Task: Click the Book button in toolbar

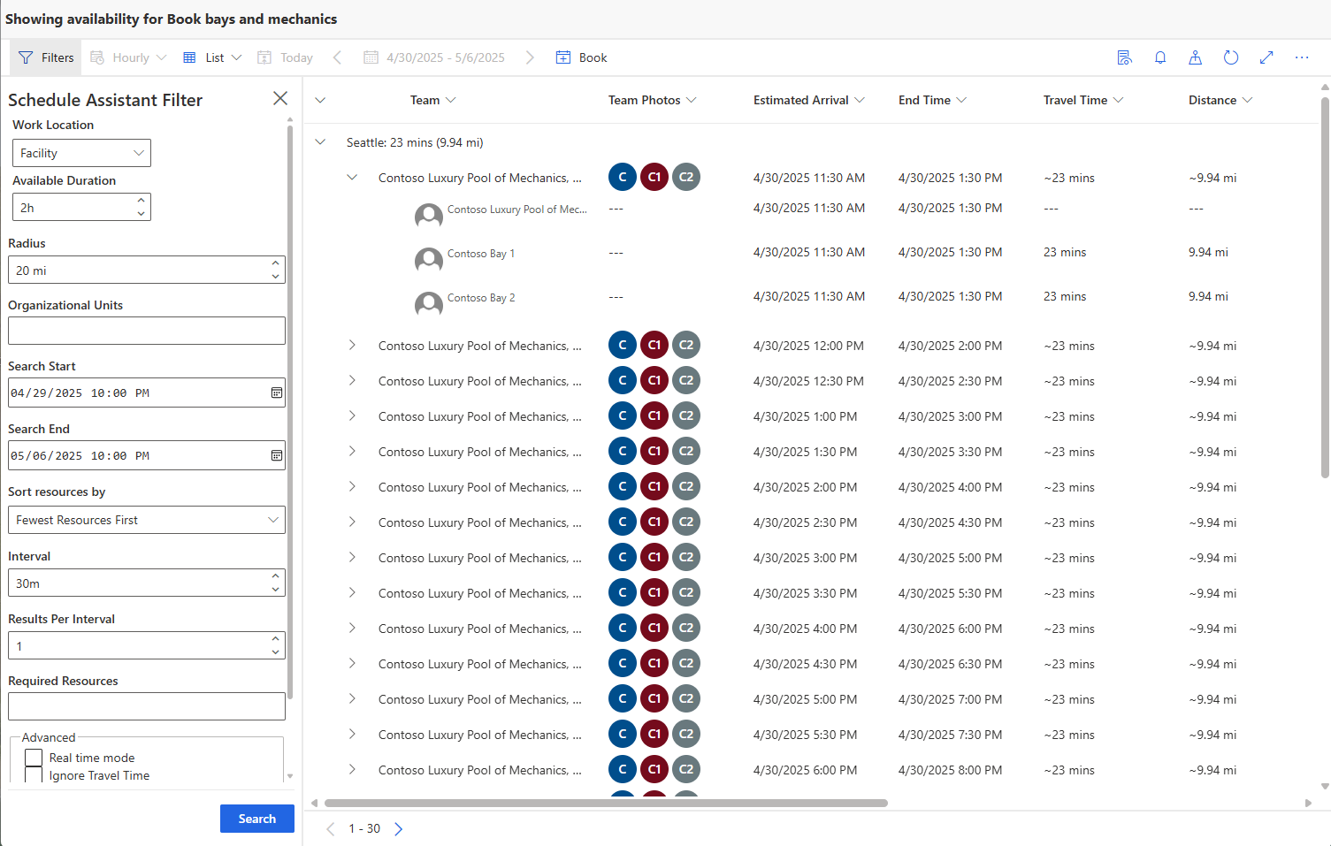Action: 581,57
